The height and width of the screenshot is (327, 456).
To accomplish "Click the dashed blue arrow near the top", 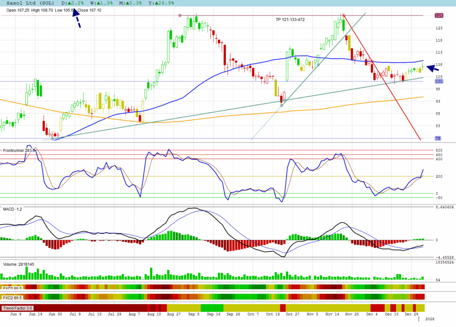I will tap(77, 18).
